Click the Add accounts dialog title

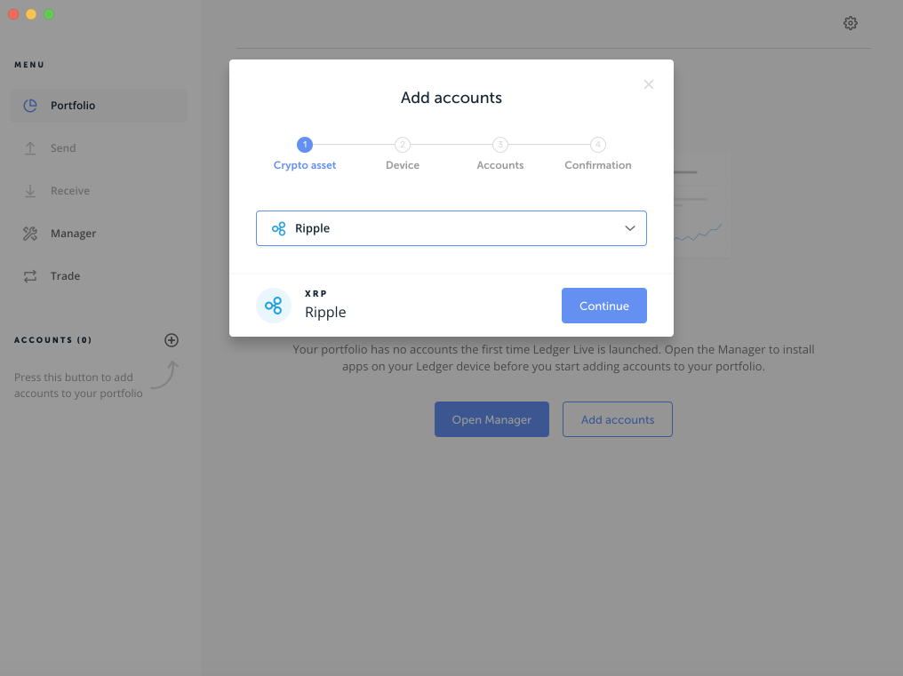pyautogui.click(x=451, y=98)
